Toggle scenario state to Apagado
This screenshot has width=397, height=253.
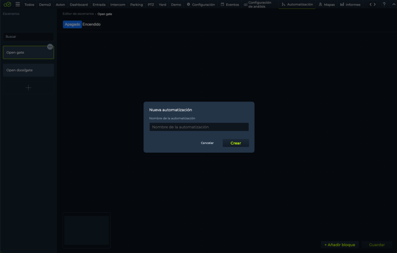pyautogui.click(x=72, y=24)
